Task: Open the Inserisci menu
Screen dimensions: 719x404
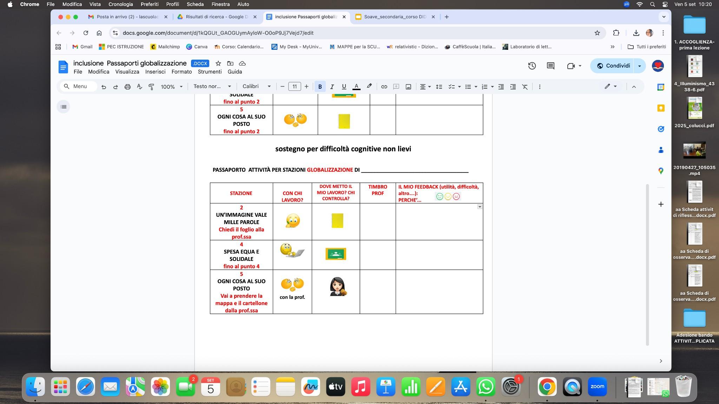Action: pyautogui.click(x=155, y=72)
